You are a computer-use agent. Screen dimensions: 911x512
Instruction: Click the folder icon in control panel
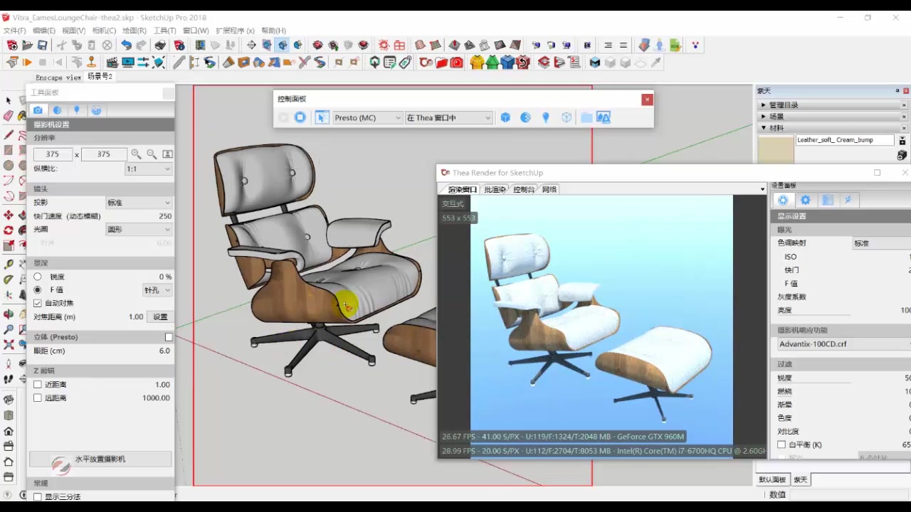[586, 117]
